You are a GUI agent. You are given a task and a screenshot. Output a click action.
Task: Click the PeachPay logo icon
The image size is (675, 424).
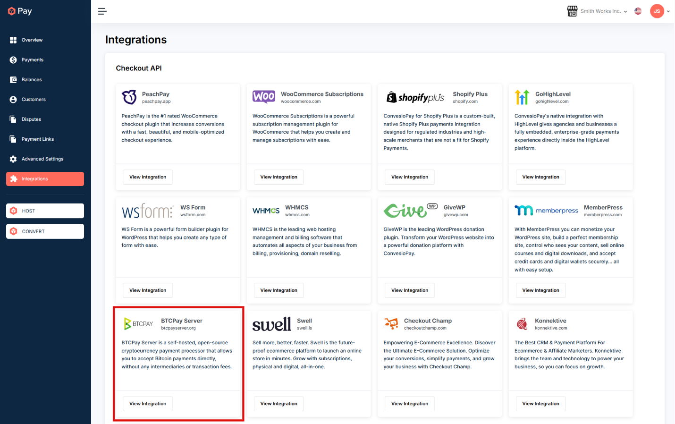(x=129, y=97)
